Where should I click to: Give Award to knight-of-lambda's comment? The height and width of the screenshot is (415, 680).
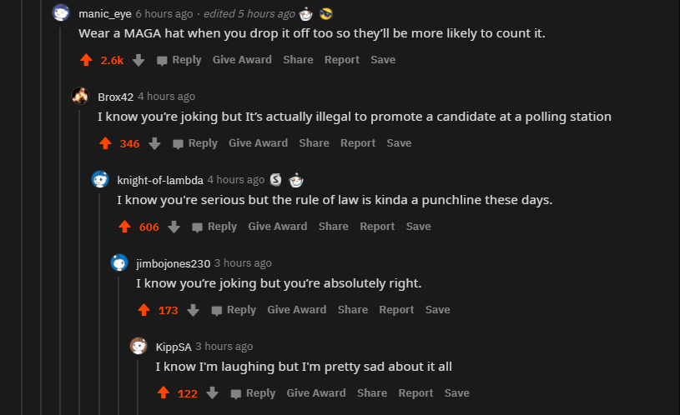click(277, 227)
